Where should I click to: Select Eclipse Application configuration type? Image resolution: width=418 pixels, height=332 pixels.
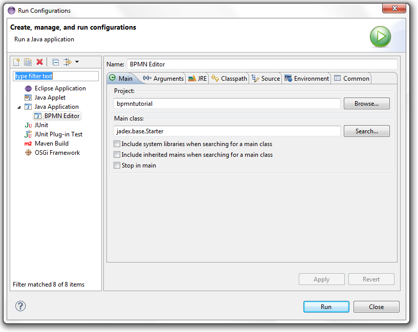[60, 88]
